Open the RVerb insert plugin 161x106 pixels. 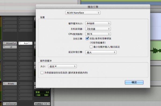click(11, 84)
